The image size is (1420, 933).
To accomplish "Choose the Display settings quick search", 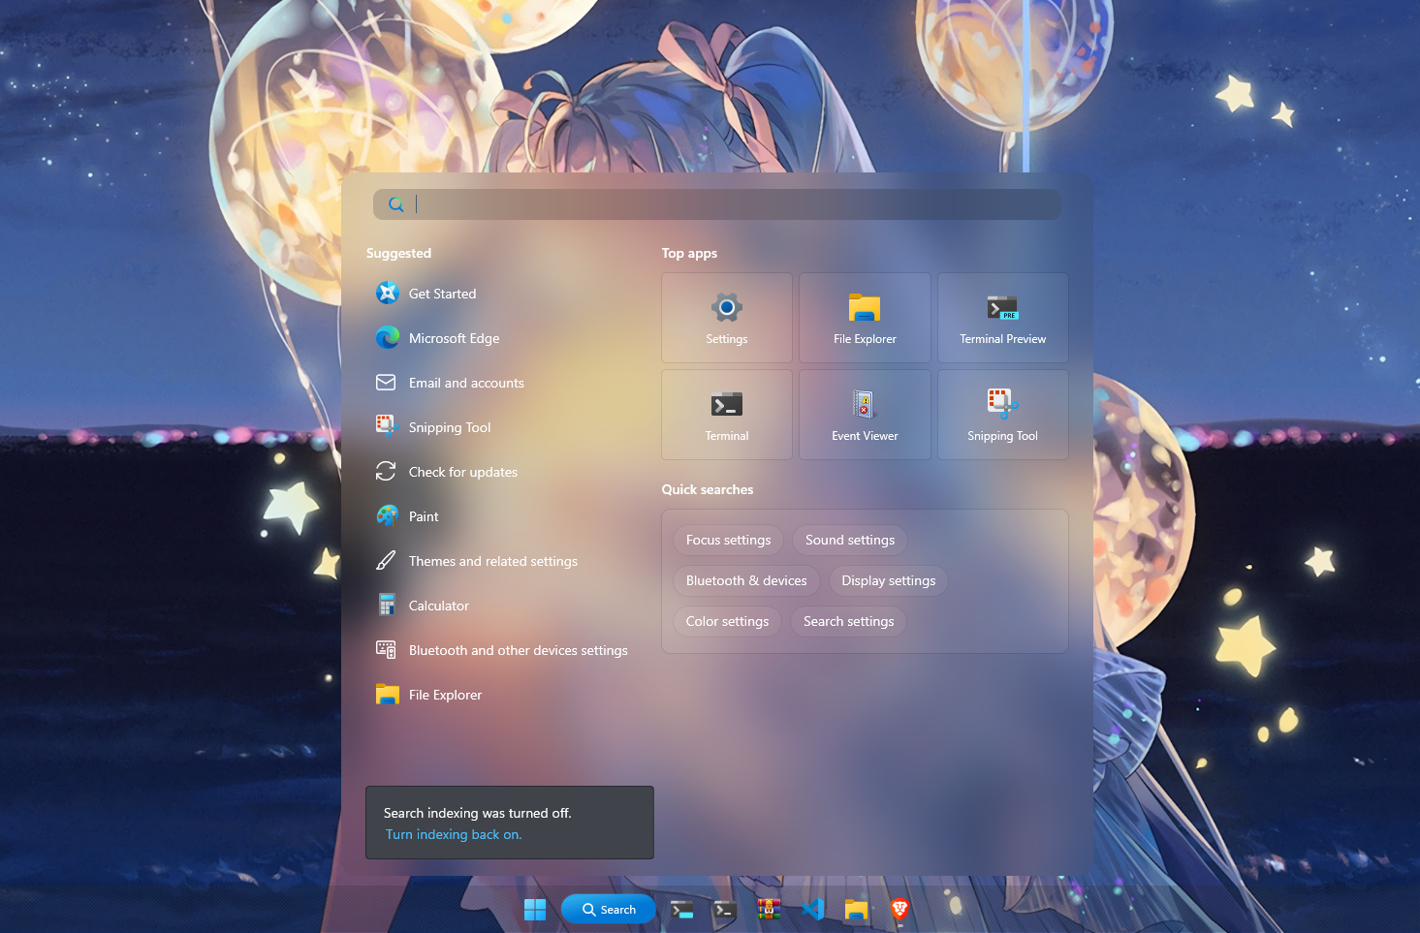I will point(889,580).
